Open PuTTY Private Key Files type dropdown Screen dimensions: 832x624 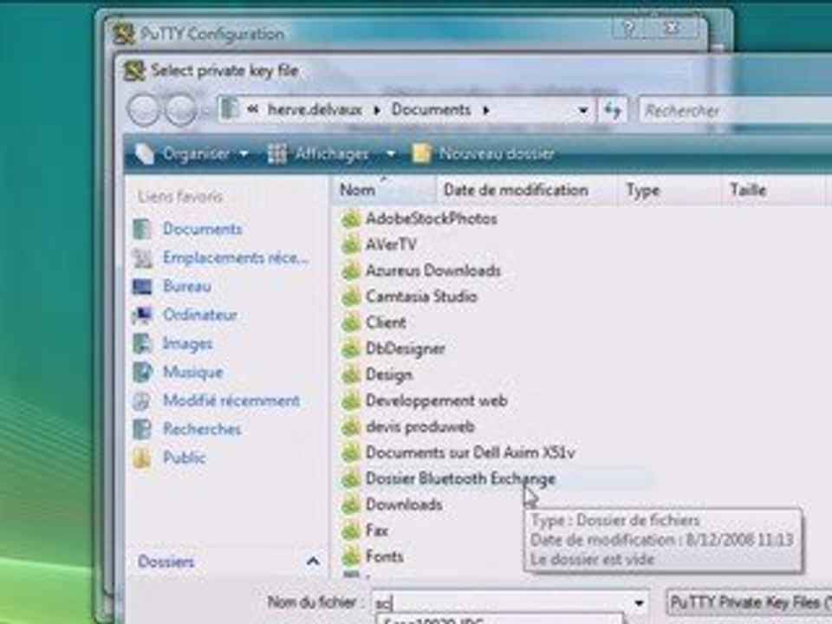tap(749, 603)
